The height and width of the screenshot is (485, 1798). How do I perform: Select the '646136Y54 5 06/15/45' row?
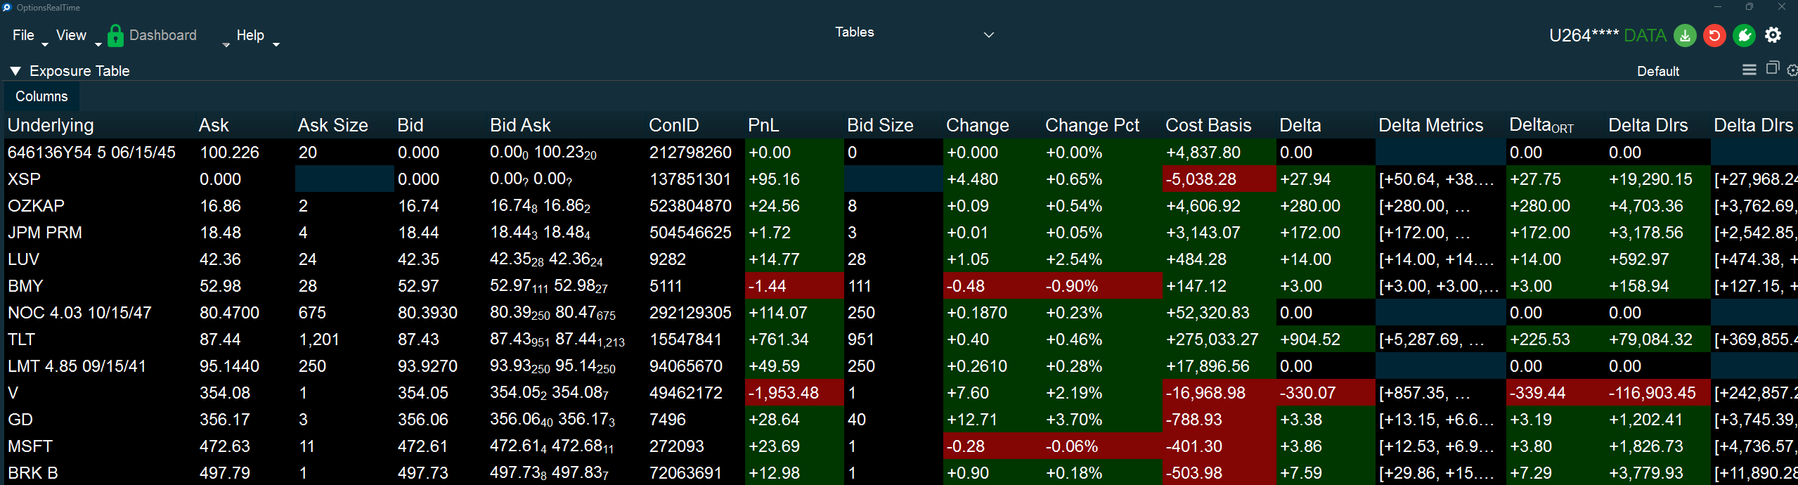[x=91, y=153]
